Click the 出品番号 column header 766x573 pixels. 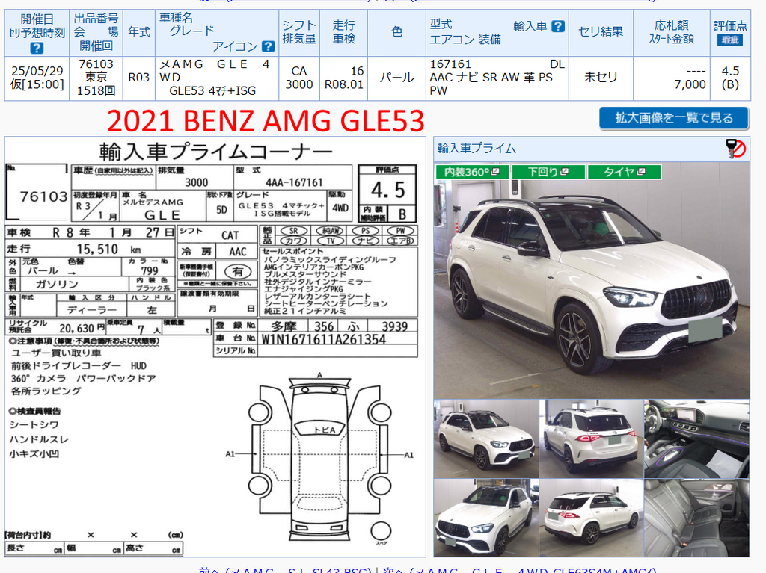tap(96, 33)
